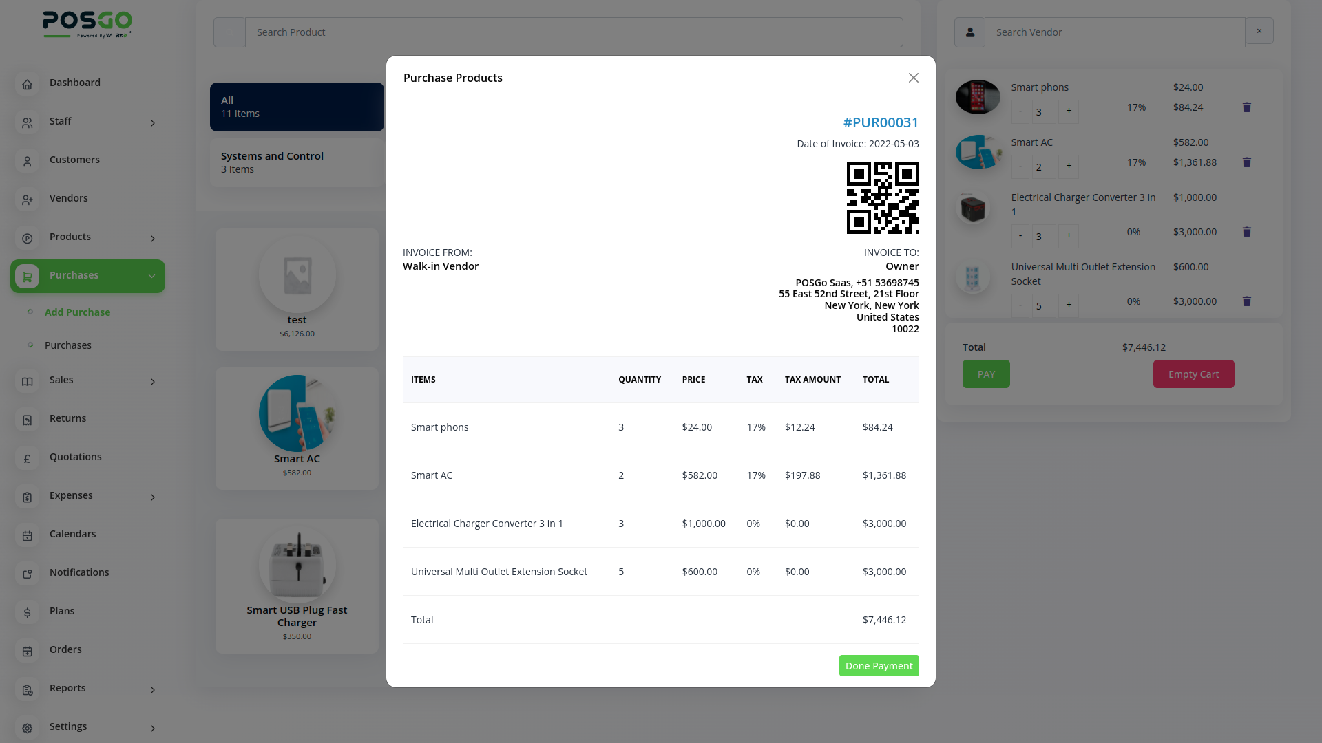This screenshot has height=743, width=1322.
Task: Open the Add Purchase page
Action: (77, 312)
